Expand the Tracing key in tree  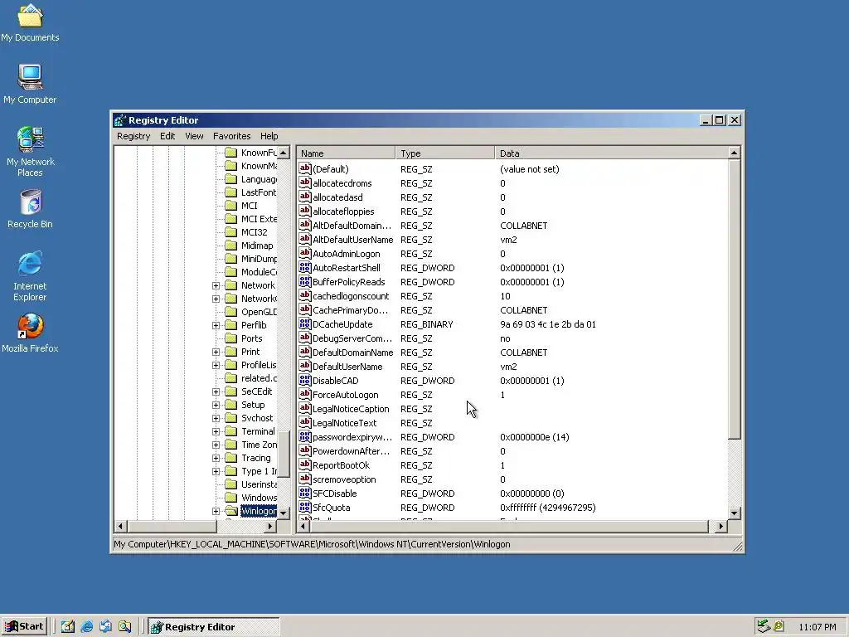pos(216,458)
